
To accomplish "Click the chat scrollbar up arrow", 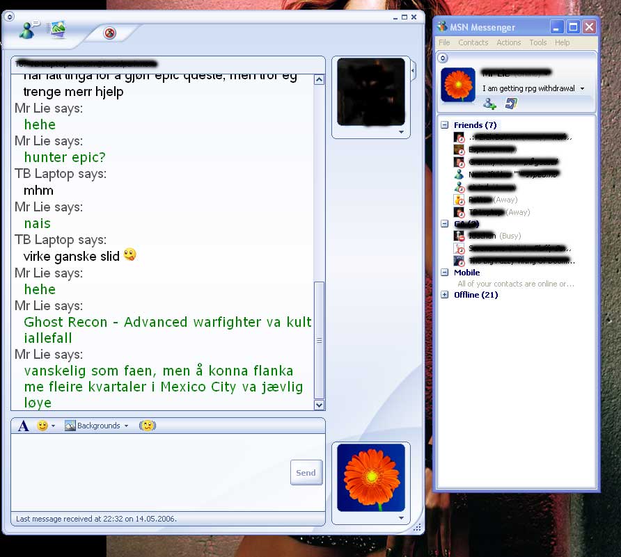I will pos(320,79).
